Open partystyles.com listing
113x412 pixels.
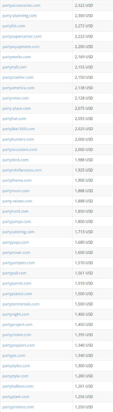(x=16, y=366)
